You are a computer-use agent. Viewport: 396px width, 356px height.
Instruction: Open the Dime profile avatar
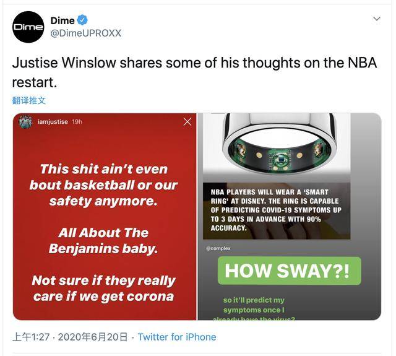click(x=28, y=27)
